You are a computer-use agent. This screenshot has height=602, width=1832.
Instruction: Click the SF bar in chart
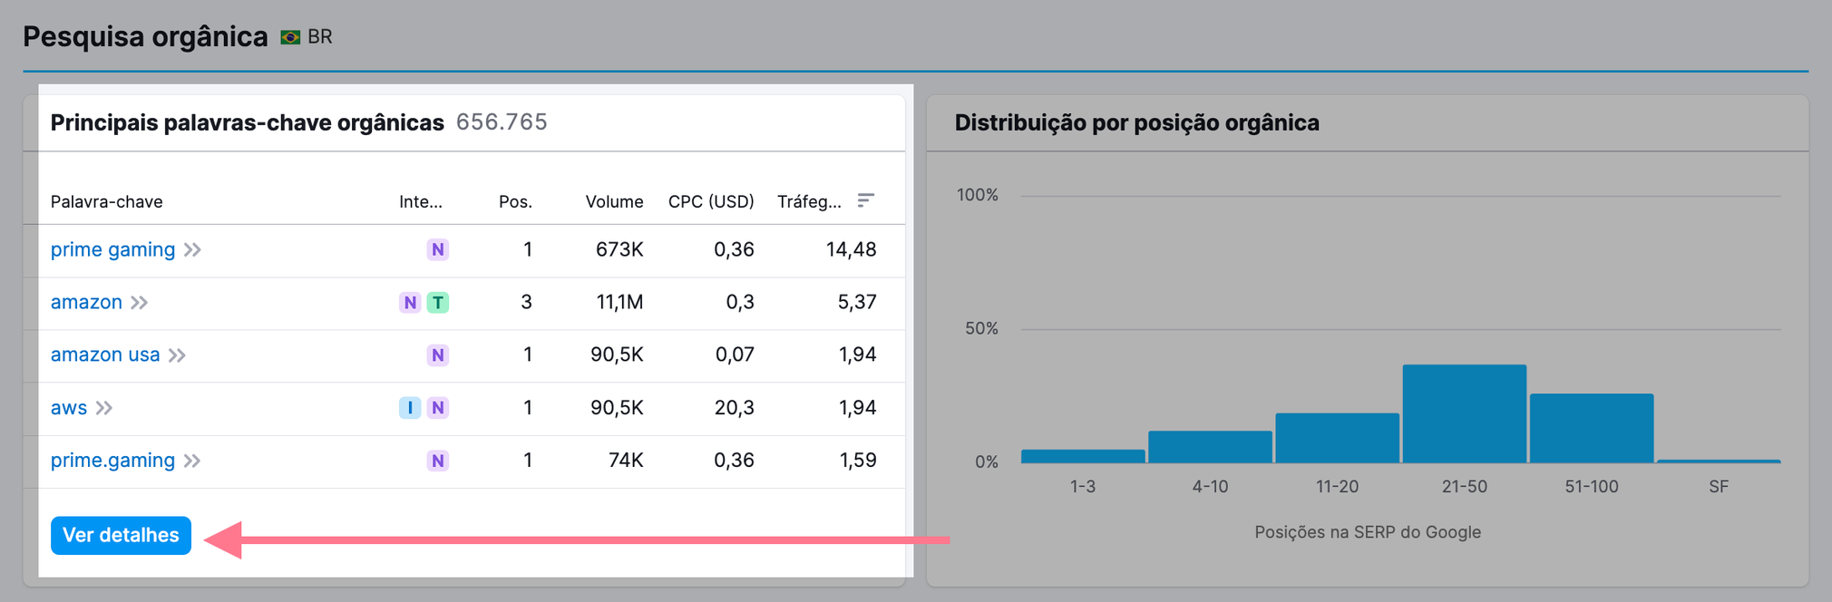point(1719,461)
